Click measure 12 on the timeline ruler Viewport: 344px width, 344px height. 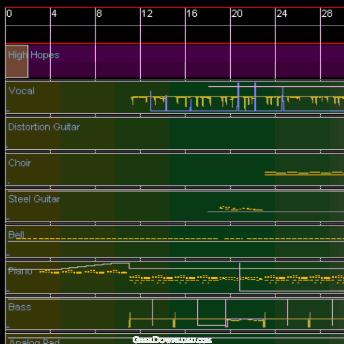pyautogui.click(x=147, y=13)
